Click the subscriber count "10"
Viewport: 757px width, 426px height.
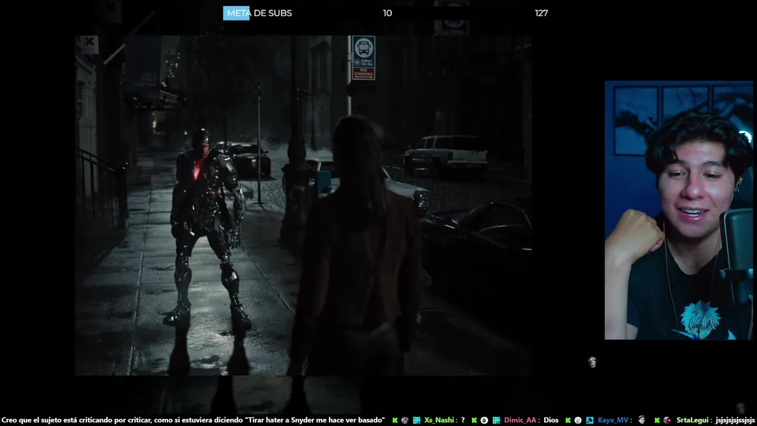(387, 13)
